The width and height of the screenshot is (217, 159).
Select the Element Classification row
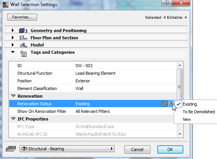pyautogui.click(x=93, y=88)
